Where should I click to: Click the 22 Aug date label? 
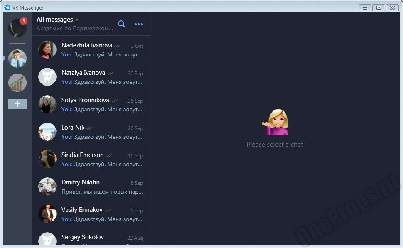135,238
